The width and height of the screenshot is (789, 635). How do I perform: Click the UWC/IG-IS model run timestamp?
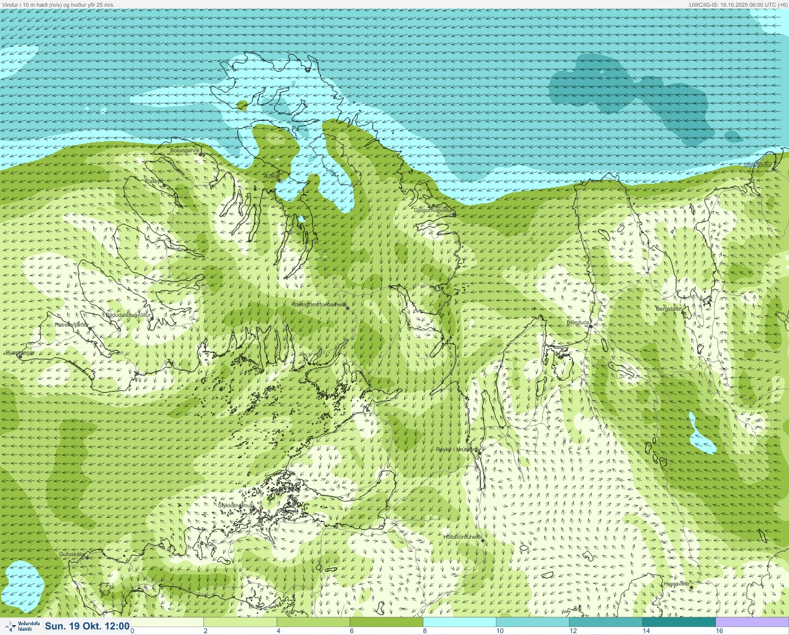[738, 4]
